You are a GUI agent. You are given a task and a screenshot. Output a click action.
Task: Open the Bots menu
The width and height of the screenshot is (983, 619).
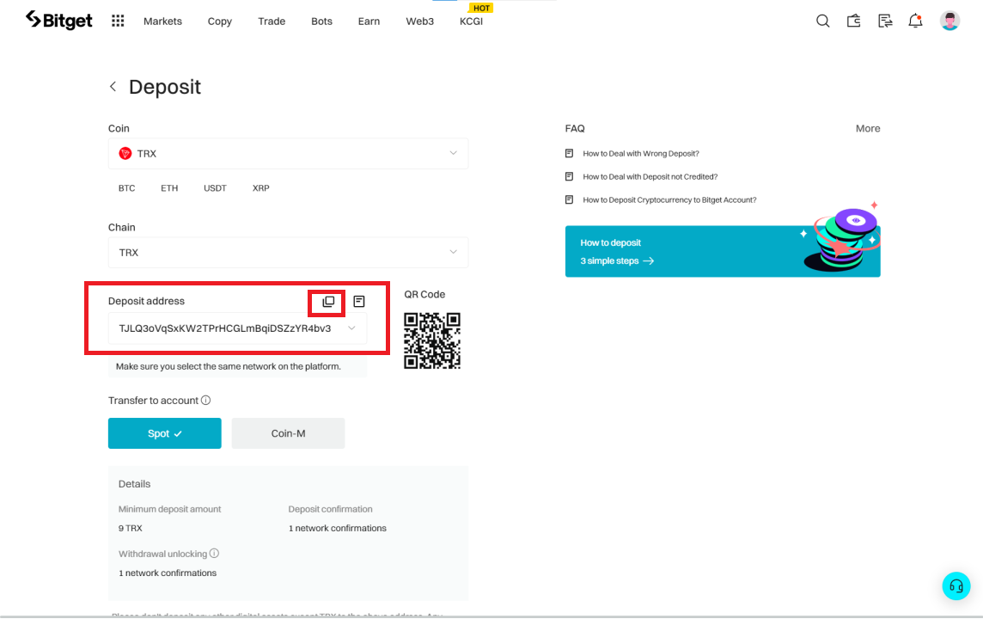[321, 21]
